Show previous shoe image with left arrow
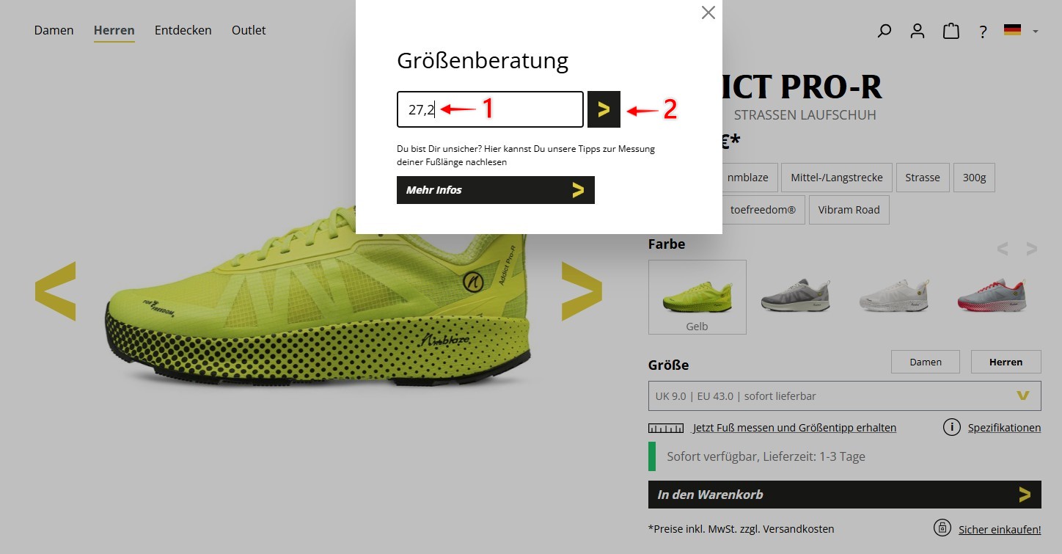1062x554 pixels. coord(55,291)
